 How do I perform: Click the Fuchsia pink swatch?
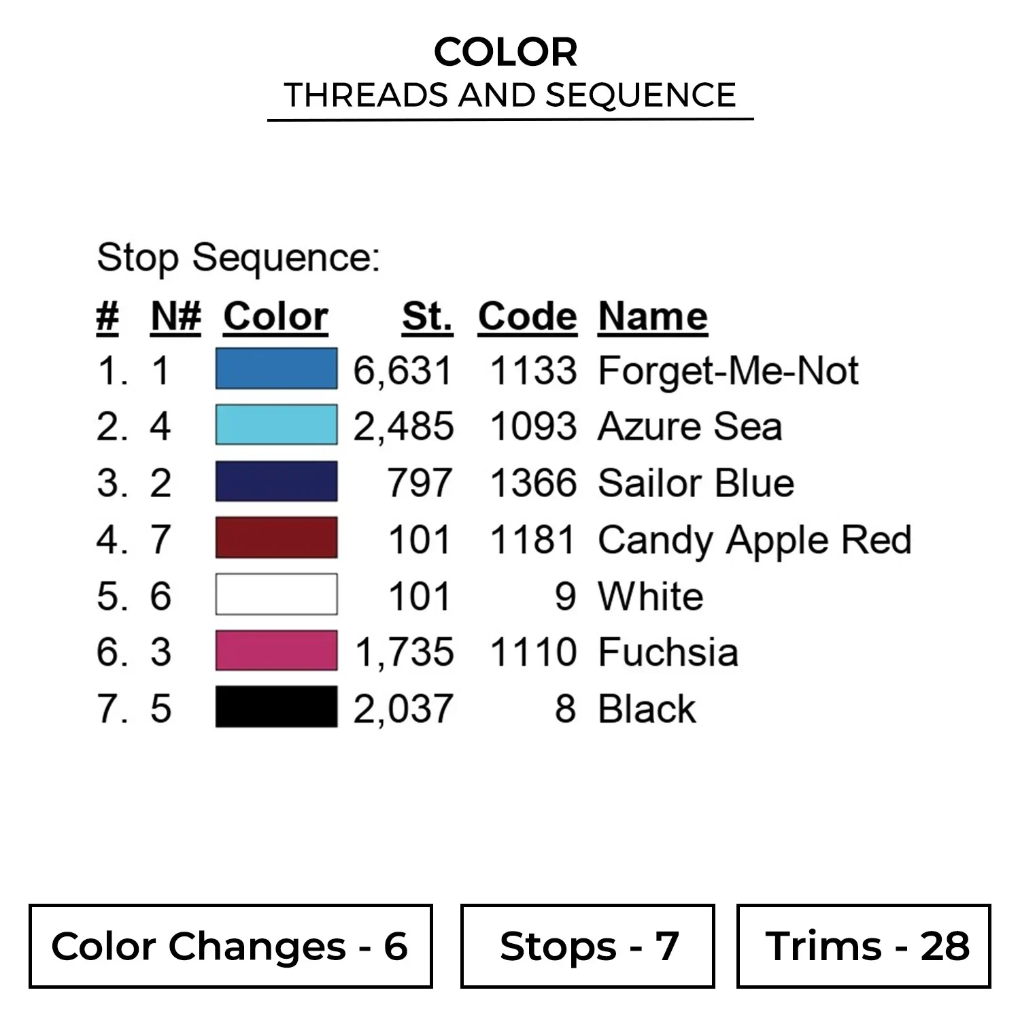pyautogui.click(x=276, y=651)
